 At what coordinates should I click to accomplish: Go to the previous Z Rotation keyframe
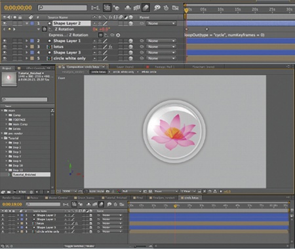coord(5,29)
